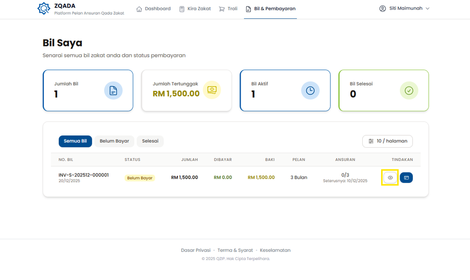
Task: Show only Belum Bayar bills
Action: pos(114,141)
